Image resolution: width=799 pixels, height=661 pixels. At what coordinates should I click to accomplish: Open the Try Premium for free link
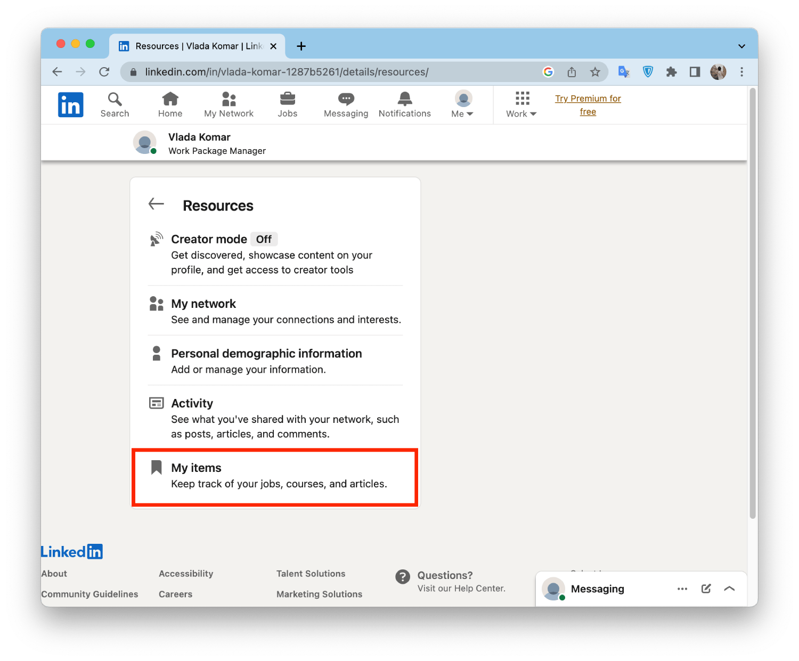588,105
